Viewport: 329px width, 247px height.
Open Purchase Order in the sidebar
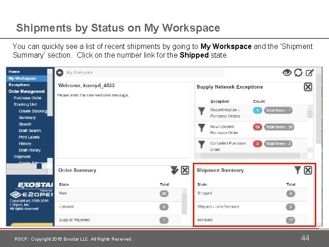pos(28,98)
